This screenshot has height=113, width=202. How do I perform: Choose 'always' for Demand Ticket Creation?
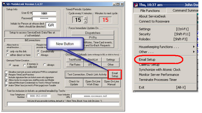(45, 65)
